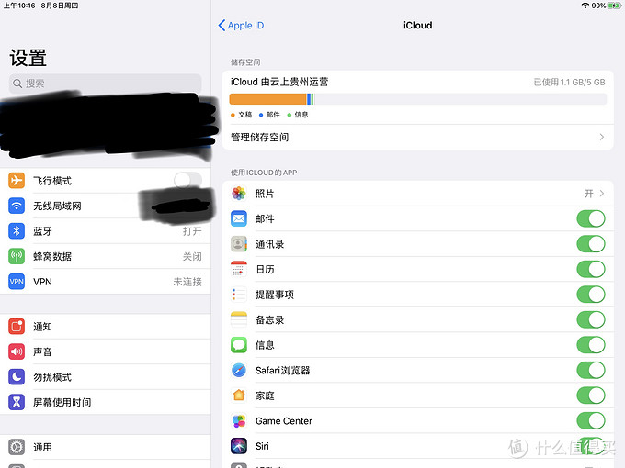Disable iCloud 邮件 sync switch
The width and height of the screenshot is (625, 468).
click(x=591, y=218)
